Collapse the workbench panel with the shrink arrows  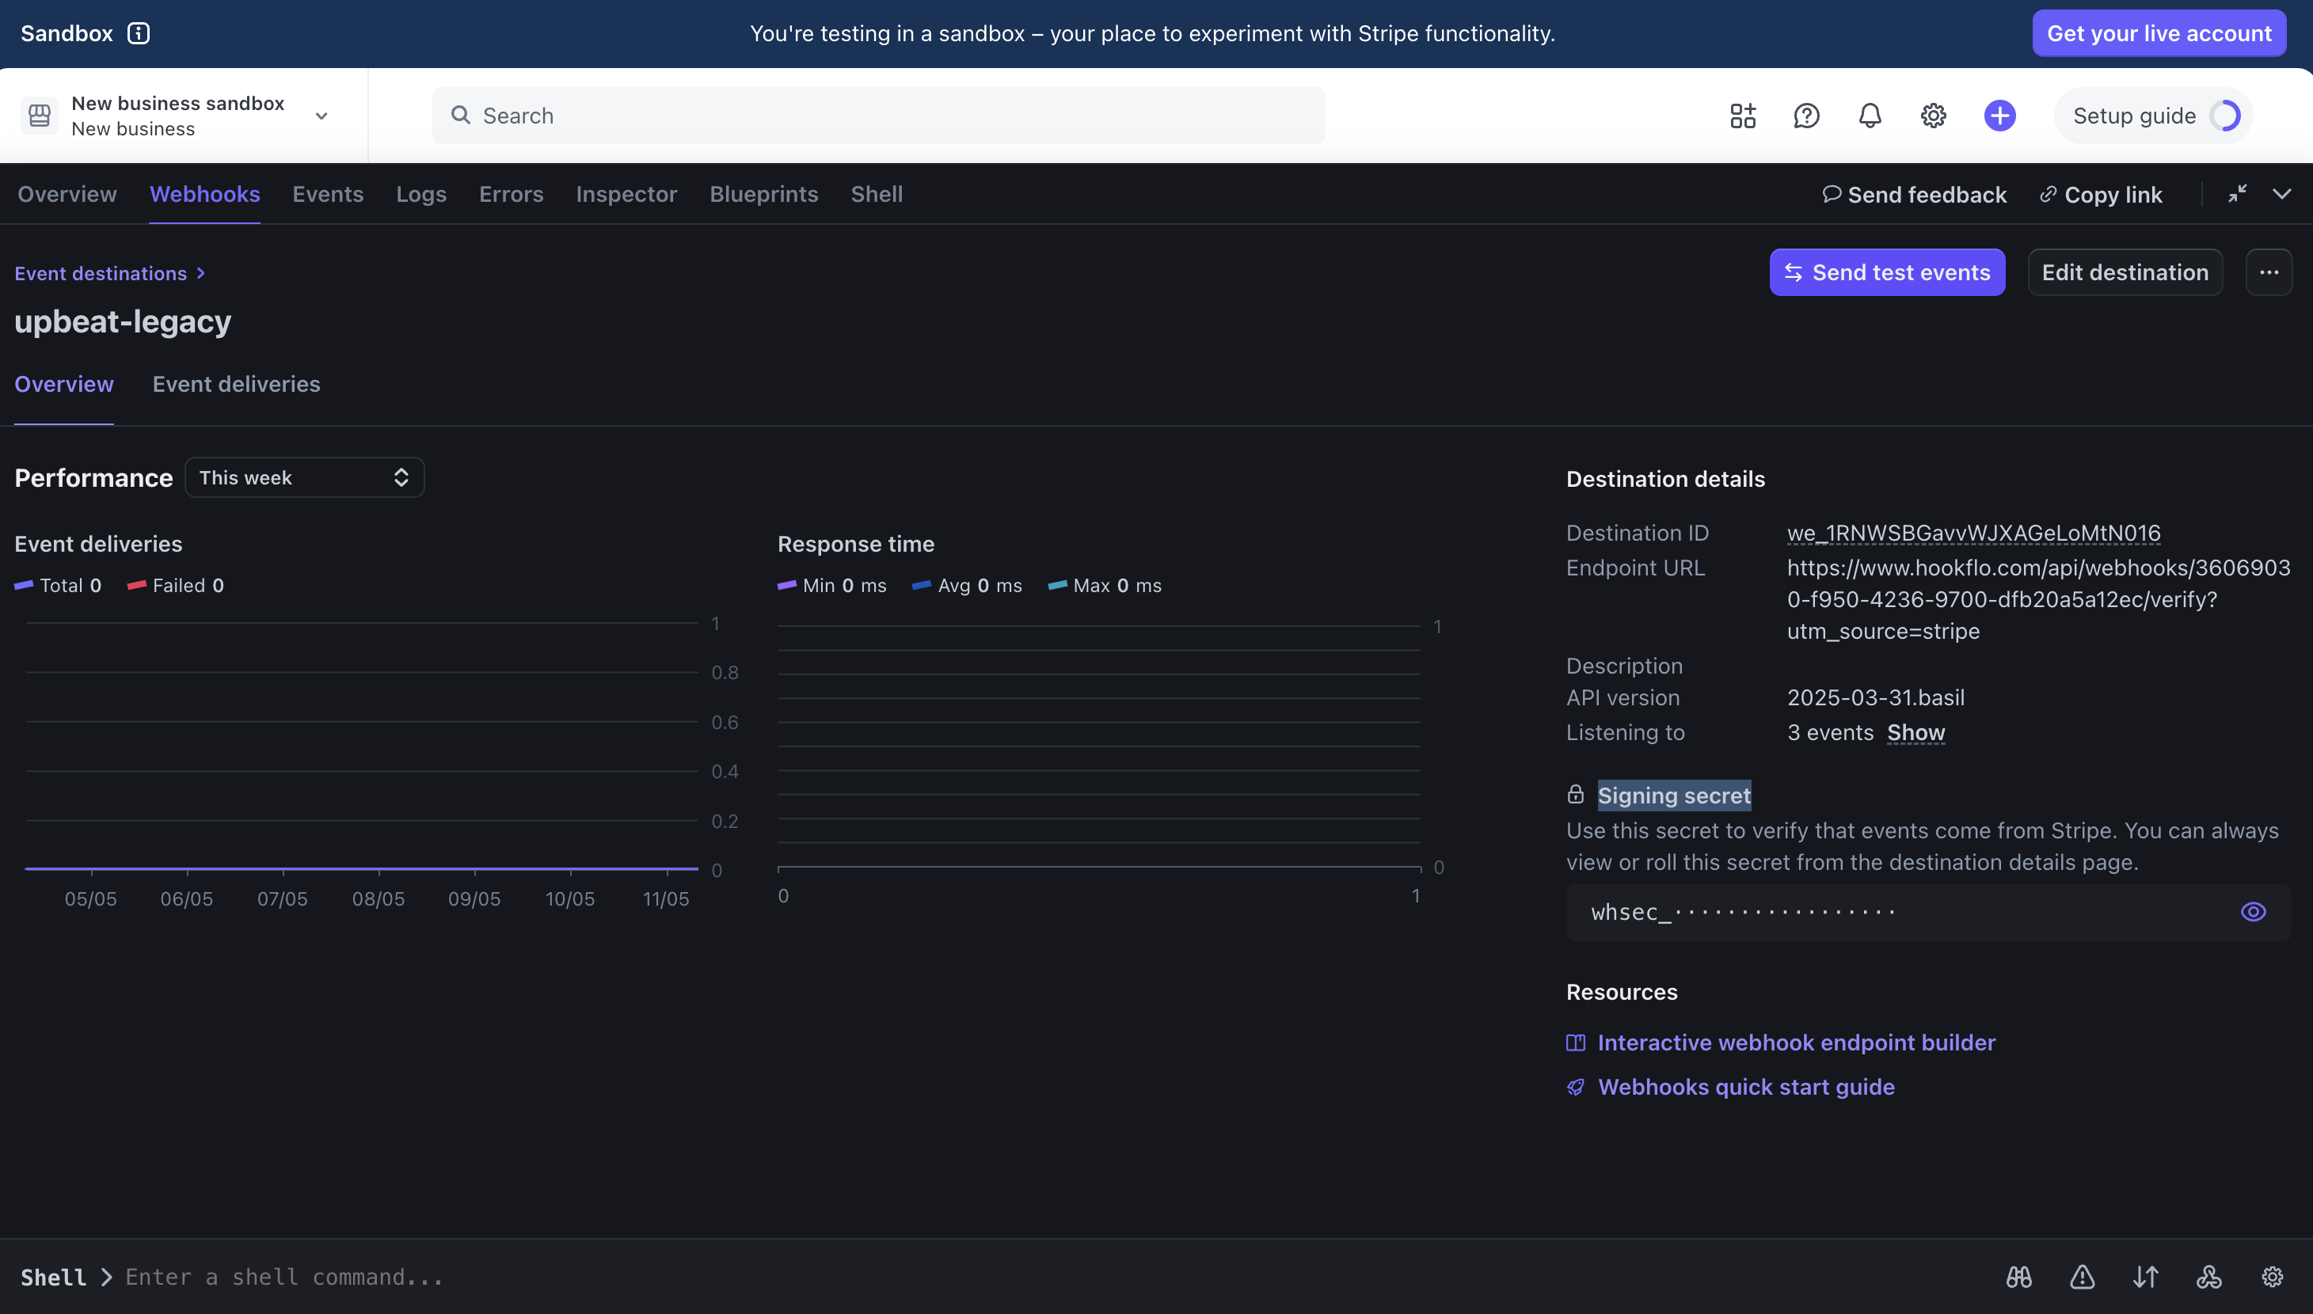point(2237,194)
